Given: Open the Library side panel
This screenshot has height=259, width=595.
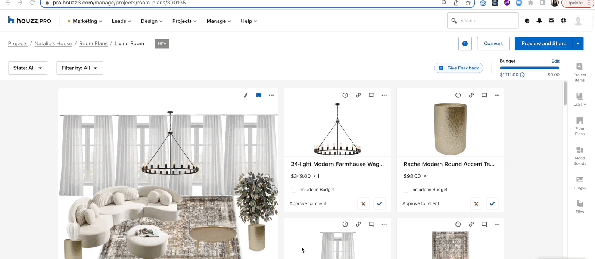Looking at the screenshot, I should [x=580, y=99].
